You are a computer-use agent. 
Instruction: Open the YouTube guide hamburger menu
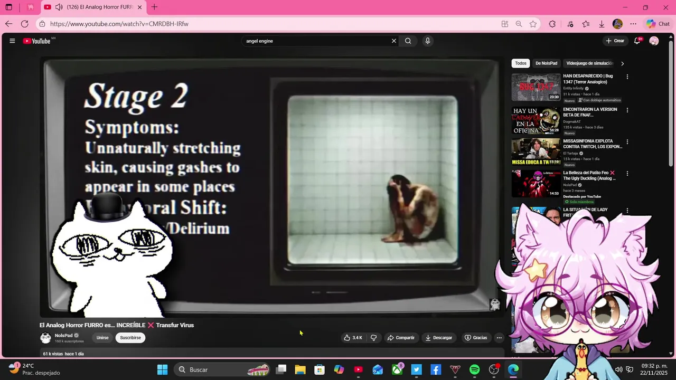click(x=12, y=41)
